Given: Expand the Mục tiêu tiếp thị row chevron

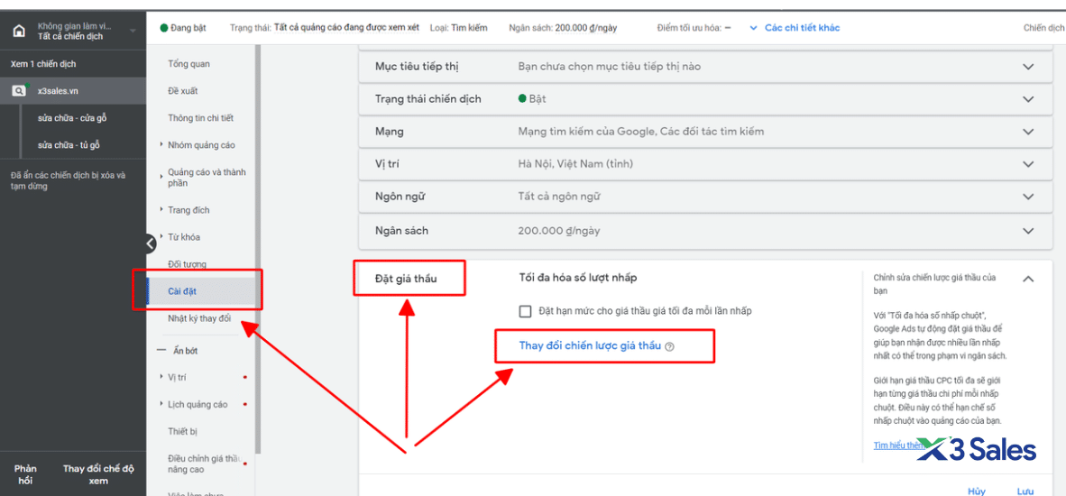Looking at the screenshot, I should click(x=1028, y=67).
